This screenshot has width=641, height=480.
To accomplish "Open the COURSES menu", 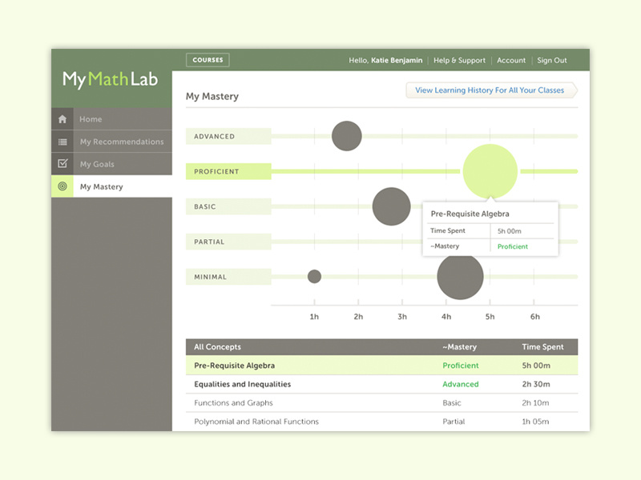I will [207, 59].
